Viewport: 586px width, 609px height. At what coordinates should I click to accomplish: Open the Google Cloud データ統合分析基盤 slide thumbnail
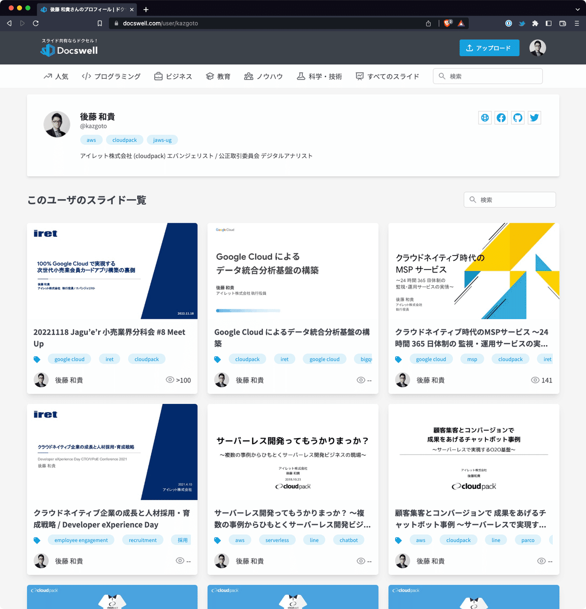coord(293,271)
